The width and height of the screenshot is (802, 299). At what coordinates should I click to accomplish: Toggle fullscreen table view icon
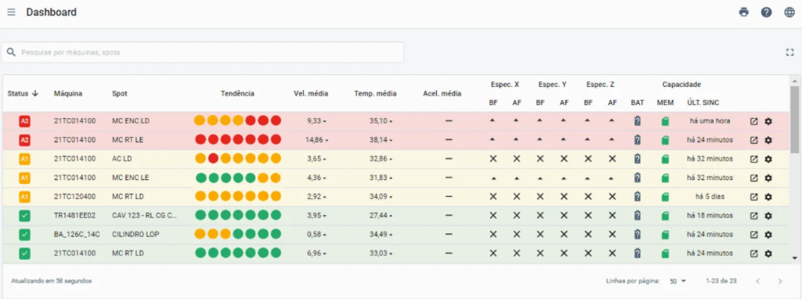point(789,52)
